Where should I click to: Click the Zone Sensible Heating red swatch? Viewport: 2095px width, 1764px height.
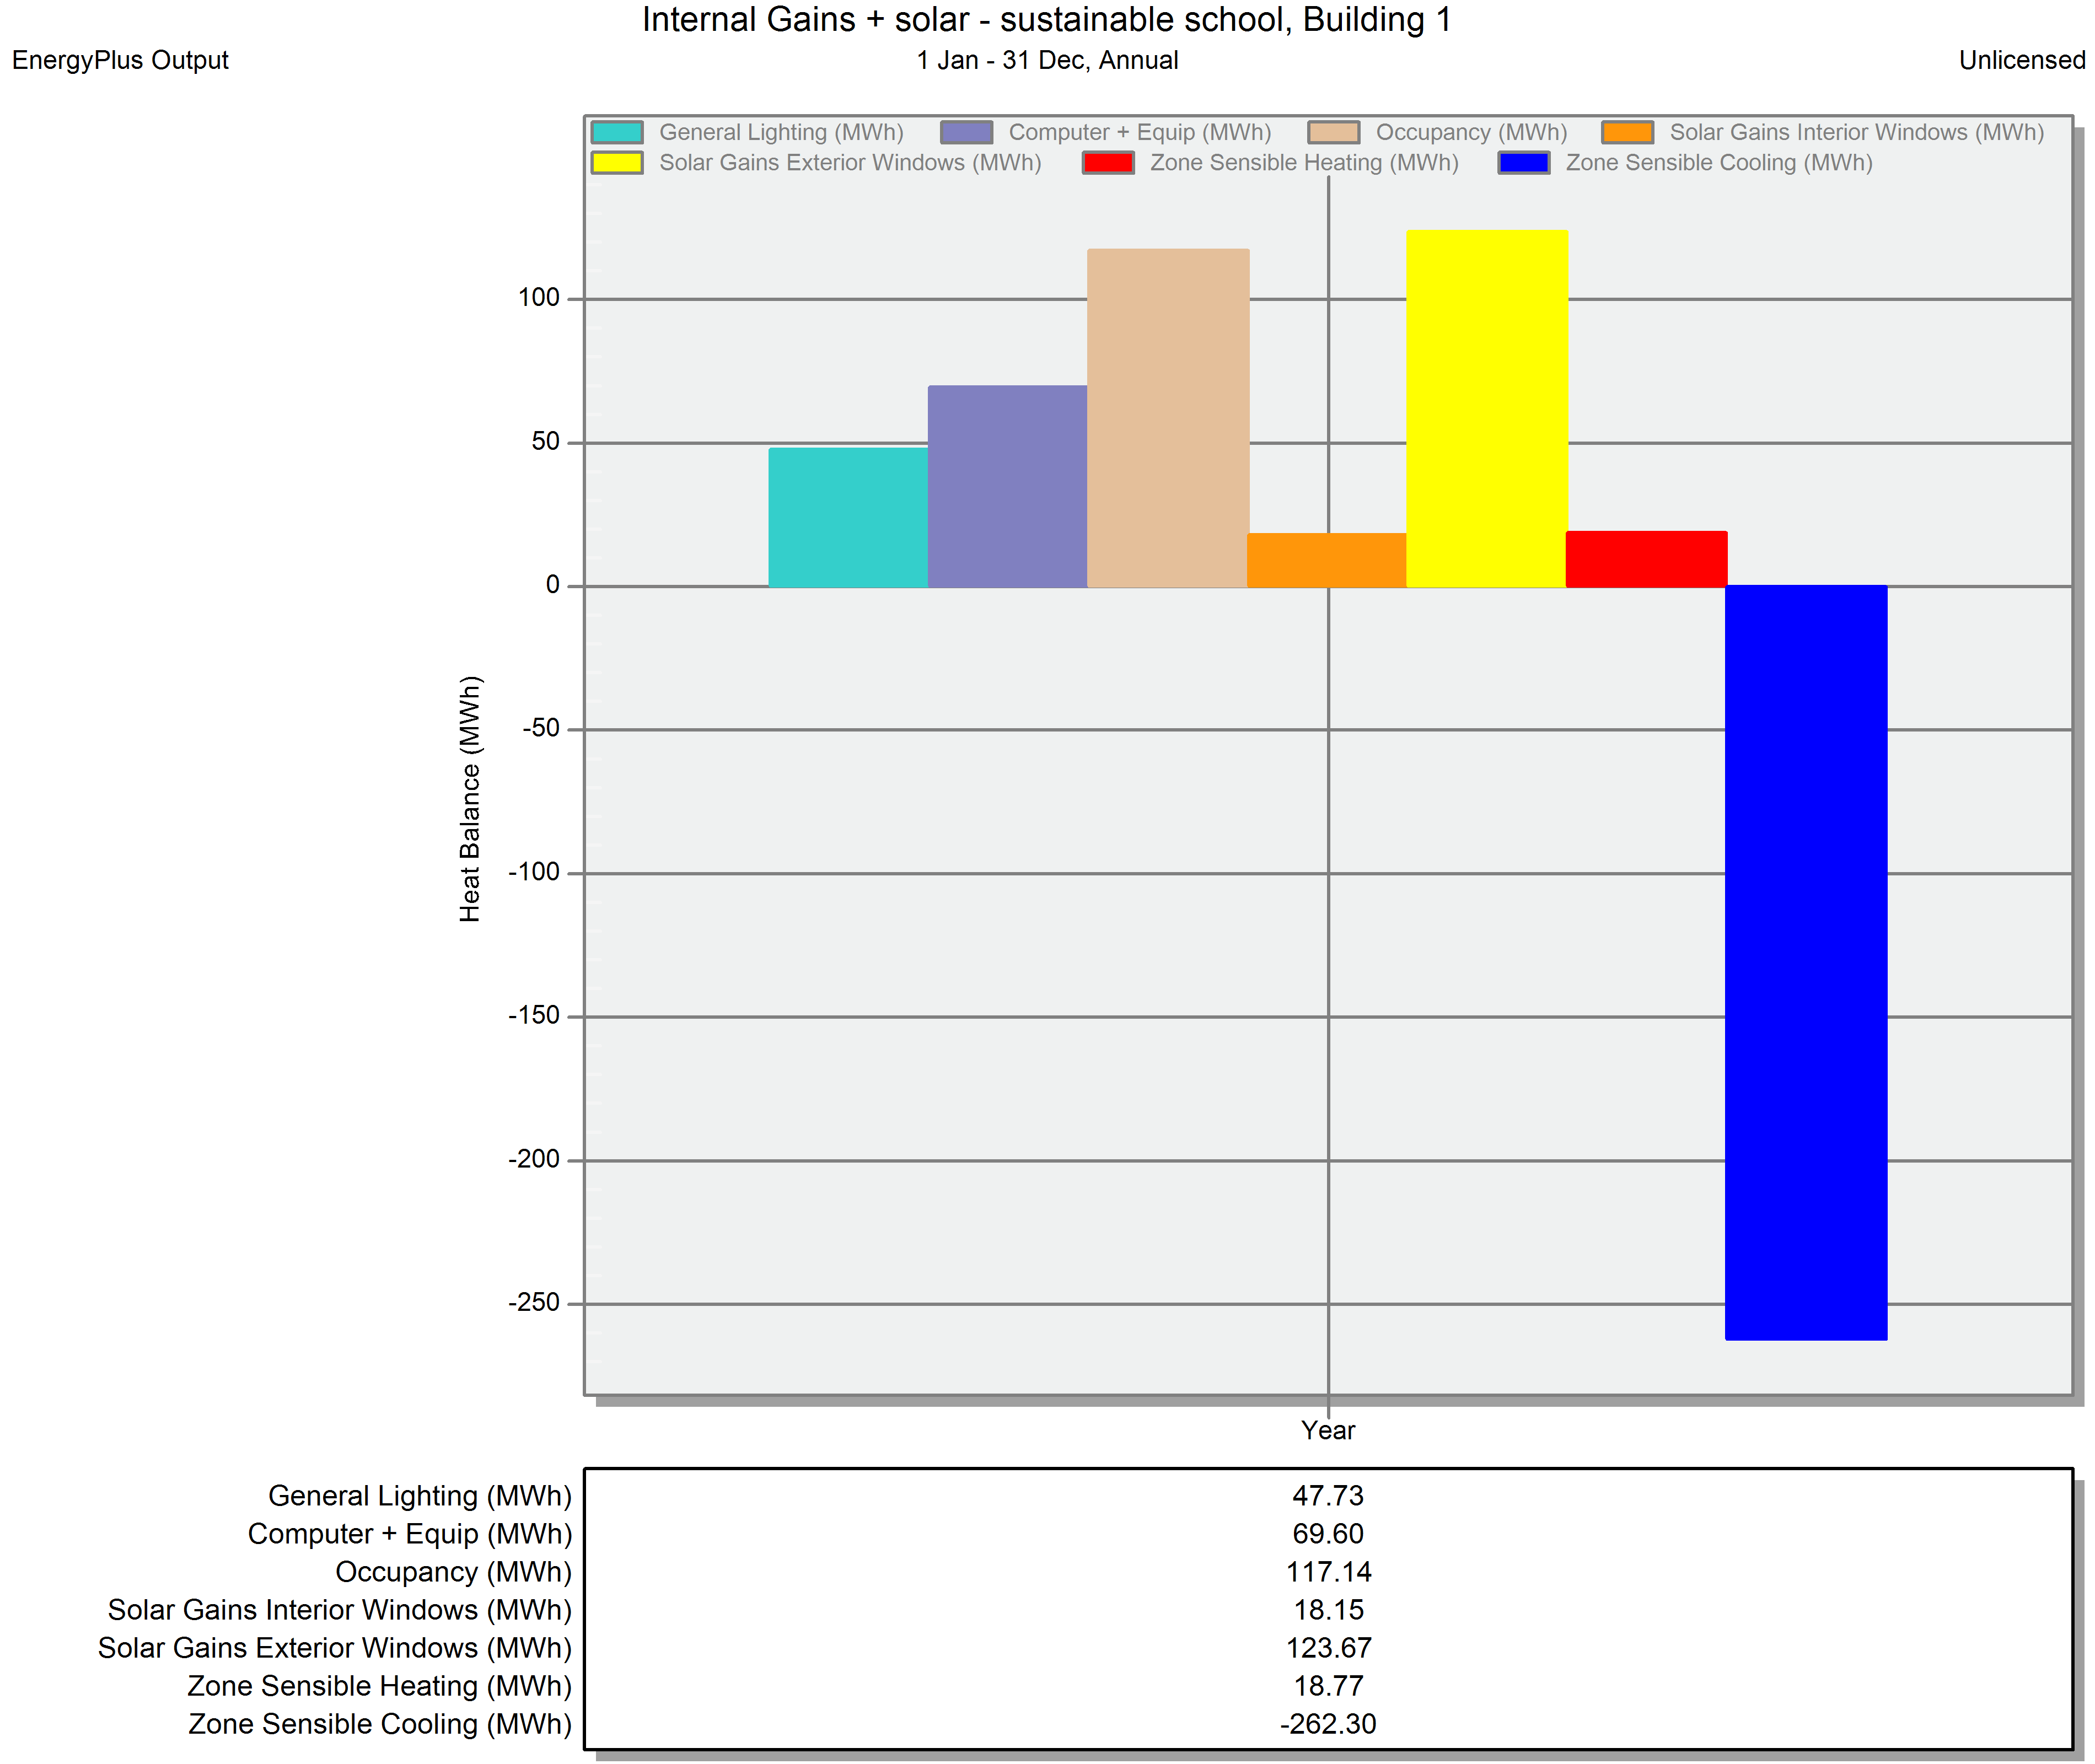1109,162
